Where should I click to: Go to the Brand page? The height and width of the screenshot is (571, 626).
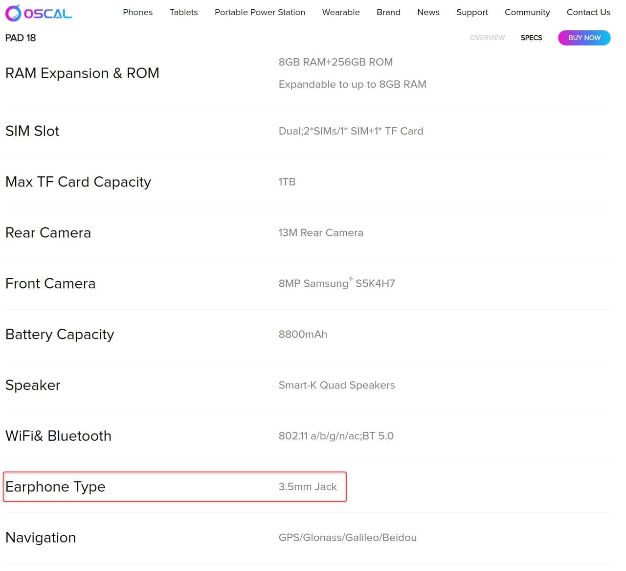[388, 12]
